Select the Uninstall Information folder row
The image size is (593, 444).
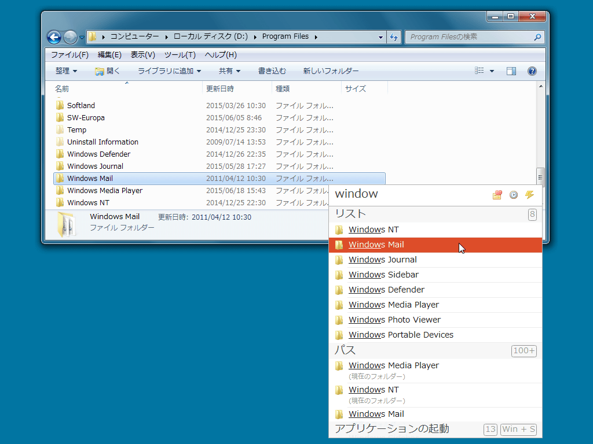219,142
